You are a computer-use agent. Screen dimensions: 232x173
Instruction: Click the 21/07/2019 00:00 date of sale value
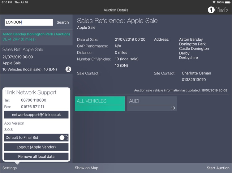pyautogui.click(x=130, y=39)
